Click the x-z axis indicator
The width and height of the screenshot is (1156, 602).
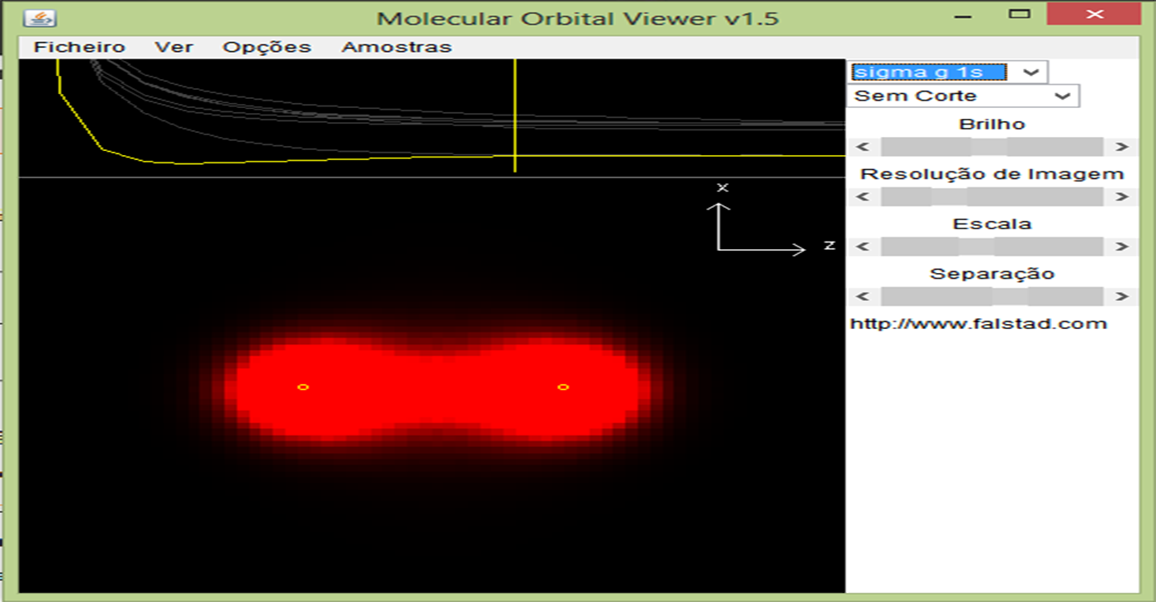pyautogui.click(x=772, y=220)
